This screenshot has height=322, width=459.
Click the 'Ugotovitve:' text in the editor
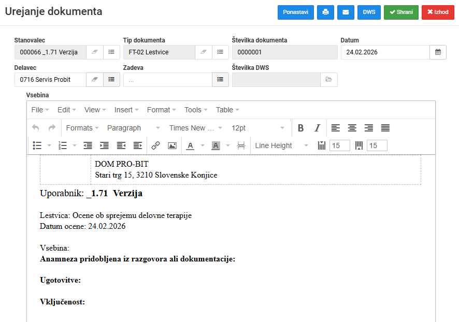pyautogui.click(x=60, y=280)
